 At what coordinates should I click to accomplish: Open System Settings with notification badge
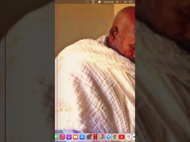tap(89, 137)
